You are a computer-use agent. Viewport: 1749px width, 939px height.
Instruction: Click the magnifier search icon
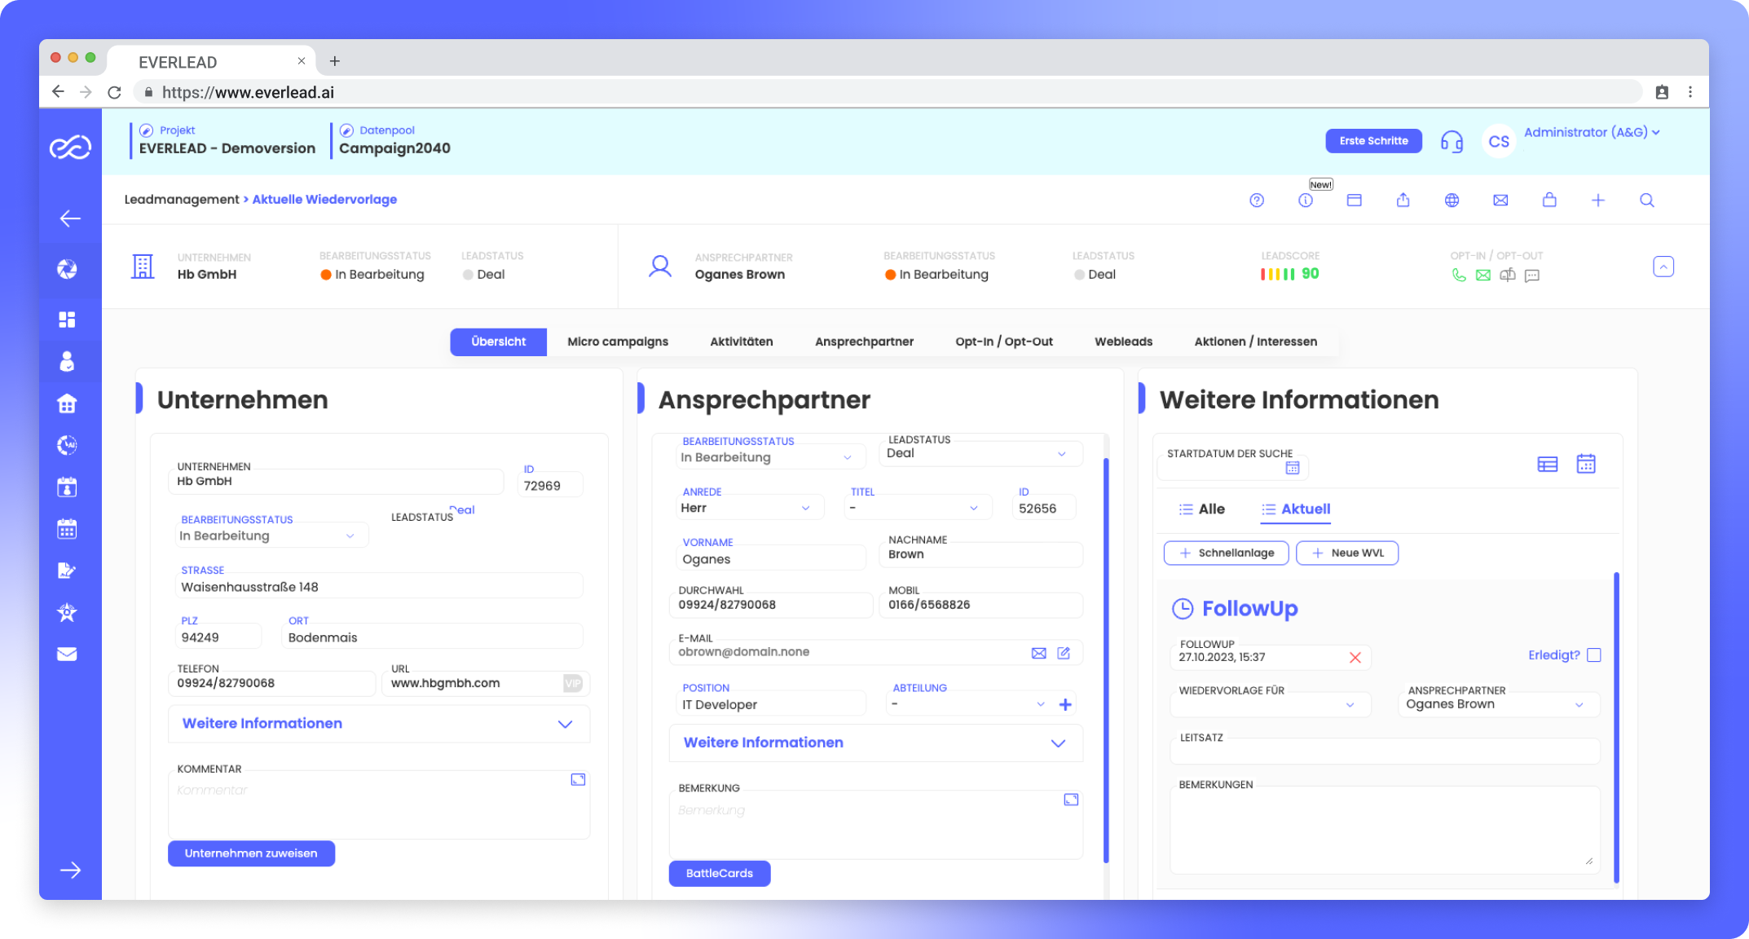pos(1646,201)
